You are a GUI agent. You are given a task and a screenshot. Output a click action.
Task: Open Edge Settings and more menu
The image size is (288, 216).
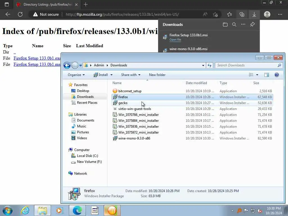280,14
